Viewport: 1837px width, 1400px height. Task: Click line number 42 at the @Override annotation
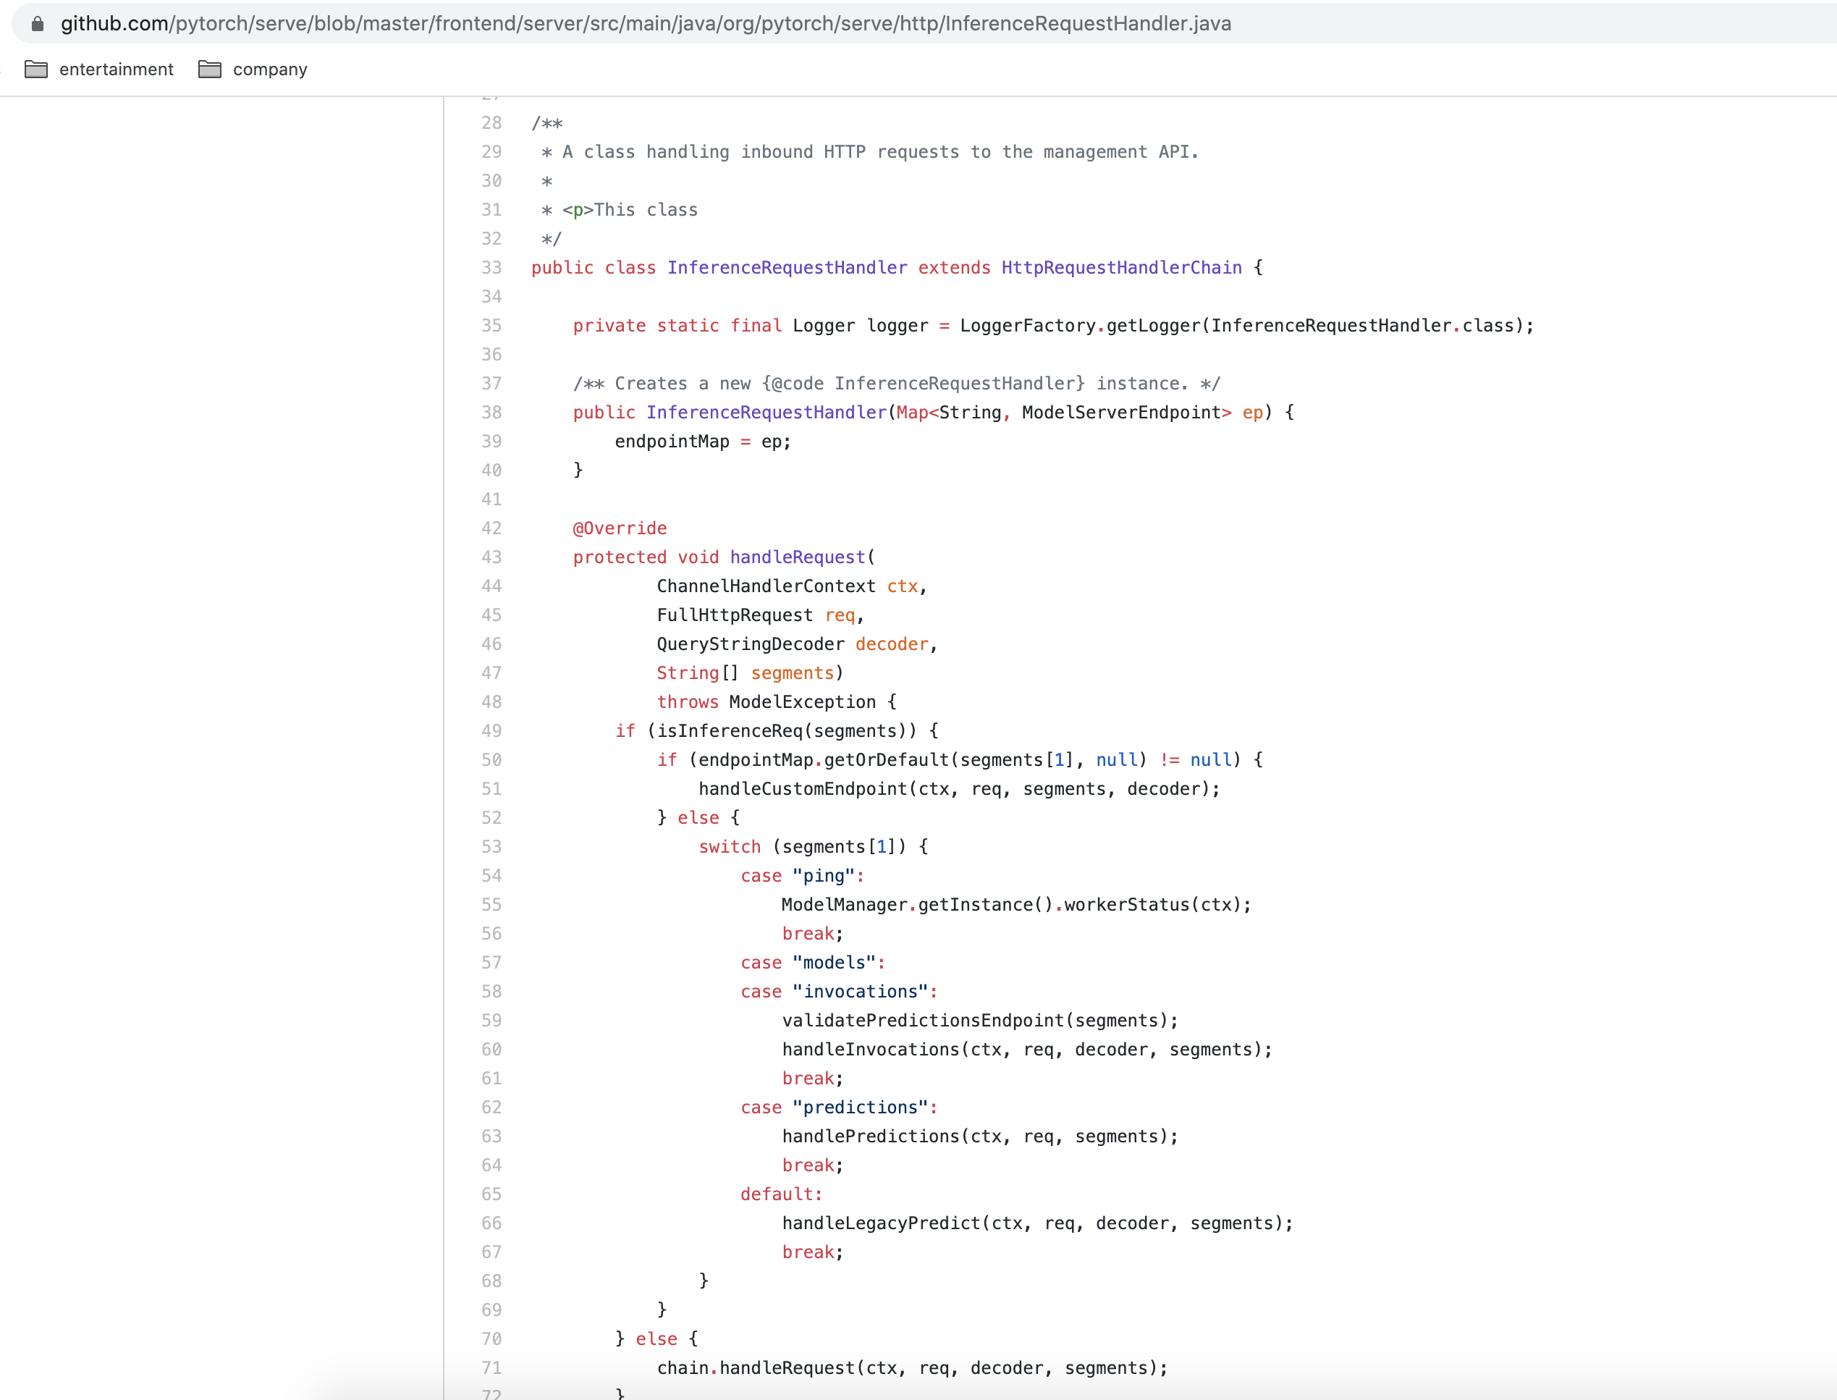coord(491,528)
